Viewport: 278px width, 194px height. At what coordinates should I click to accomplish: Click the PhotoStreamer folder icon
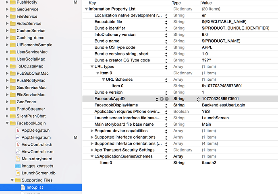(x=13, y=109)
